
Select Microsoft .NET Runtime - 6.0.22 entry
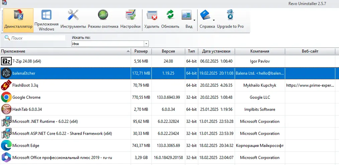[x=45, y=121]
